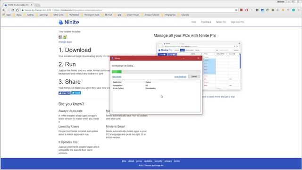Click the Twitter Tweet button

pos(76,93)
